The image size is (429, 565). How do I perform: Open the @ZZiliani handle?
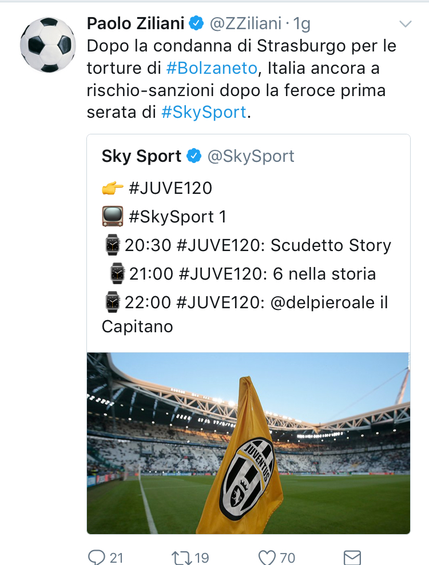tap(246, 23)
